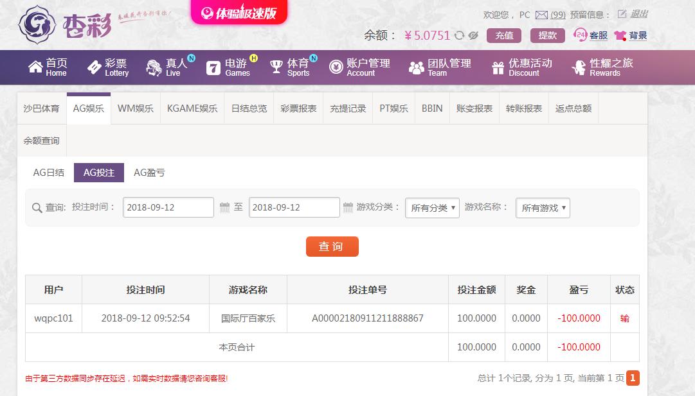The width and height of the screenshot is (695, 396).
Task: Click the 提款 withdraw button
Action: (x=548, y=35)
